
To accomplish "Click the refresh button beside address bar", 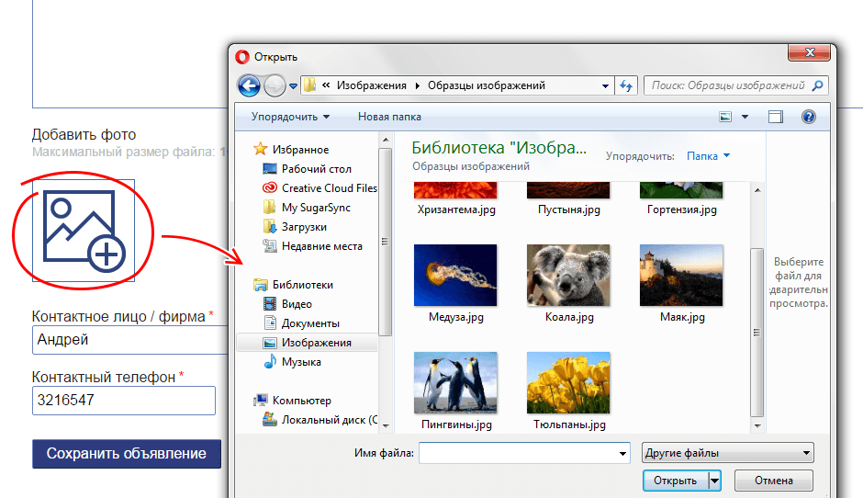I will coord(626,85).
